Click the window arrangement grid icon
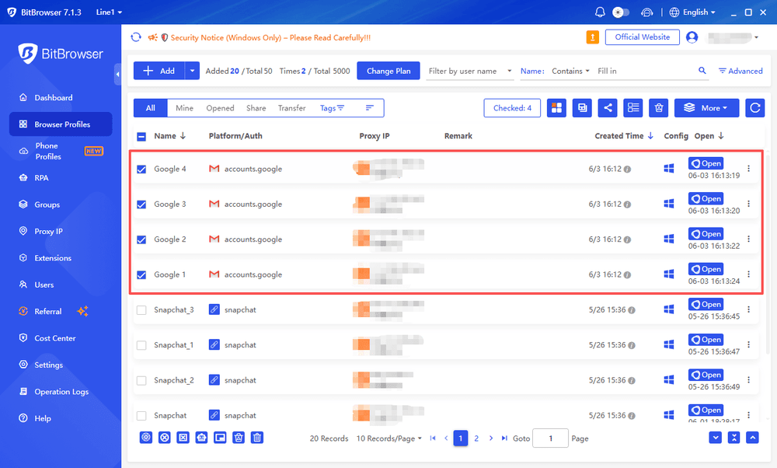Viewport: 777px width, 468px height. click(556, 108)
